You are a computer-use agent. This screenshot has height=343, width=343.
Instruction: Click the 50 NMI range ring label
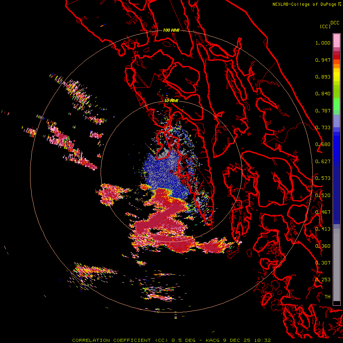coord(171,101)
